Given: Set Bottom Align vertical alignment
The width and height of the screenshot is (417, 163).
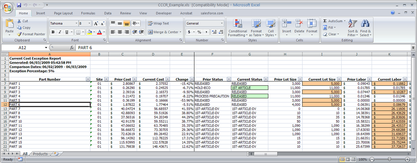Looking at the screenshot, I should pos(126,23).
